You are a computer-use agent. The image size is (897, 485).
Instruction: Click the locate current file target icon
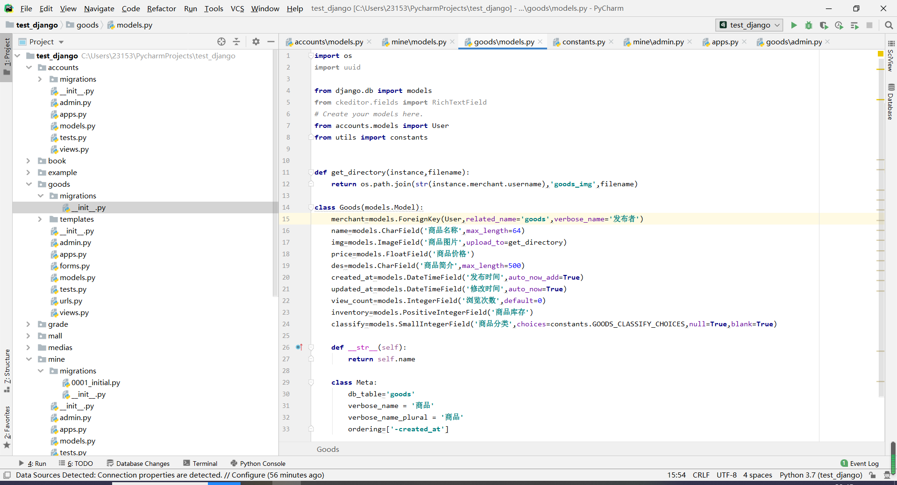pos(221,42)
